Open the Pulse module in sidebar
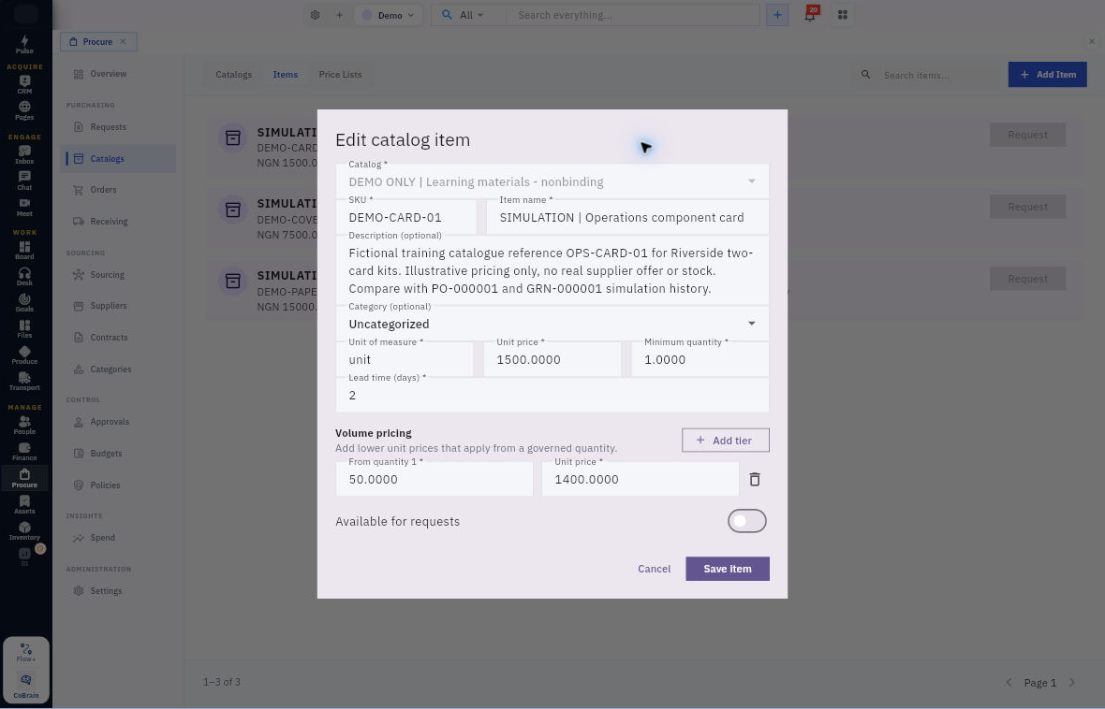The image size is (1105, 709). pos(24,44)
